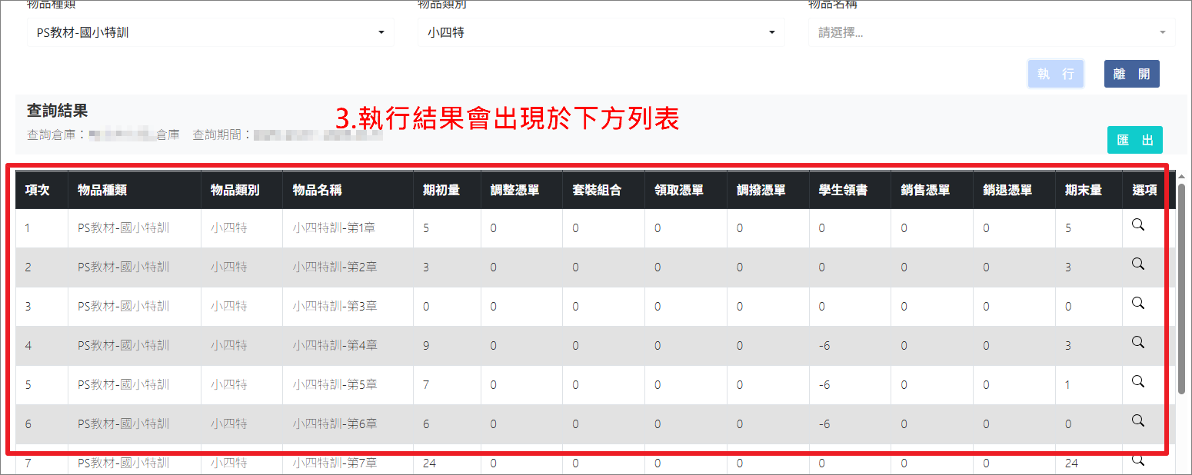The image size is (1192, 475).
Task: Click the 期初量 column header
Action: (x=441, y=191)
